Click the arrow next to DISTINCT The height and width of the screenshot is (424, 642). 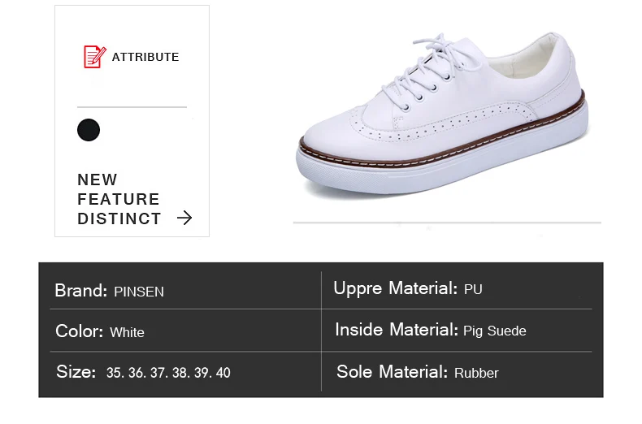click(x=184, y=218)
